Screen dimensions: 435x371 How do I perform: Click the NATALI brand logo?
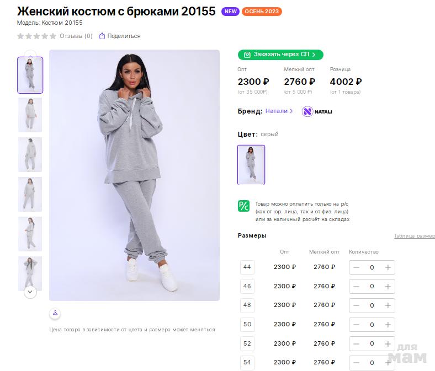pyautogui.click(x=317, y=111)
